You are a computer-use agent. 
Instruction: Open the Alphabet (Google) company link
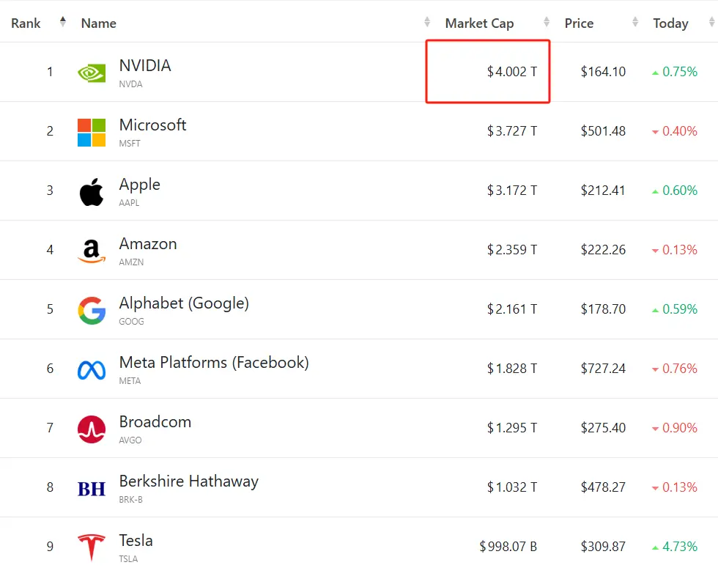coord(184,303)
